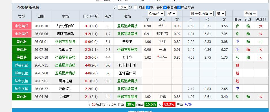Click the 平 result on the 克雷塔罗 row
This screenshot has width=270, height=112.
(238, 89)
